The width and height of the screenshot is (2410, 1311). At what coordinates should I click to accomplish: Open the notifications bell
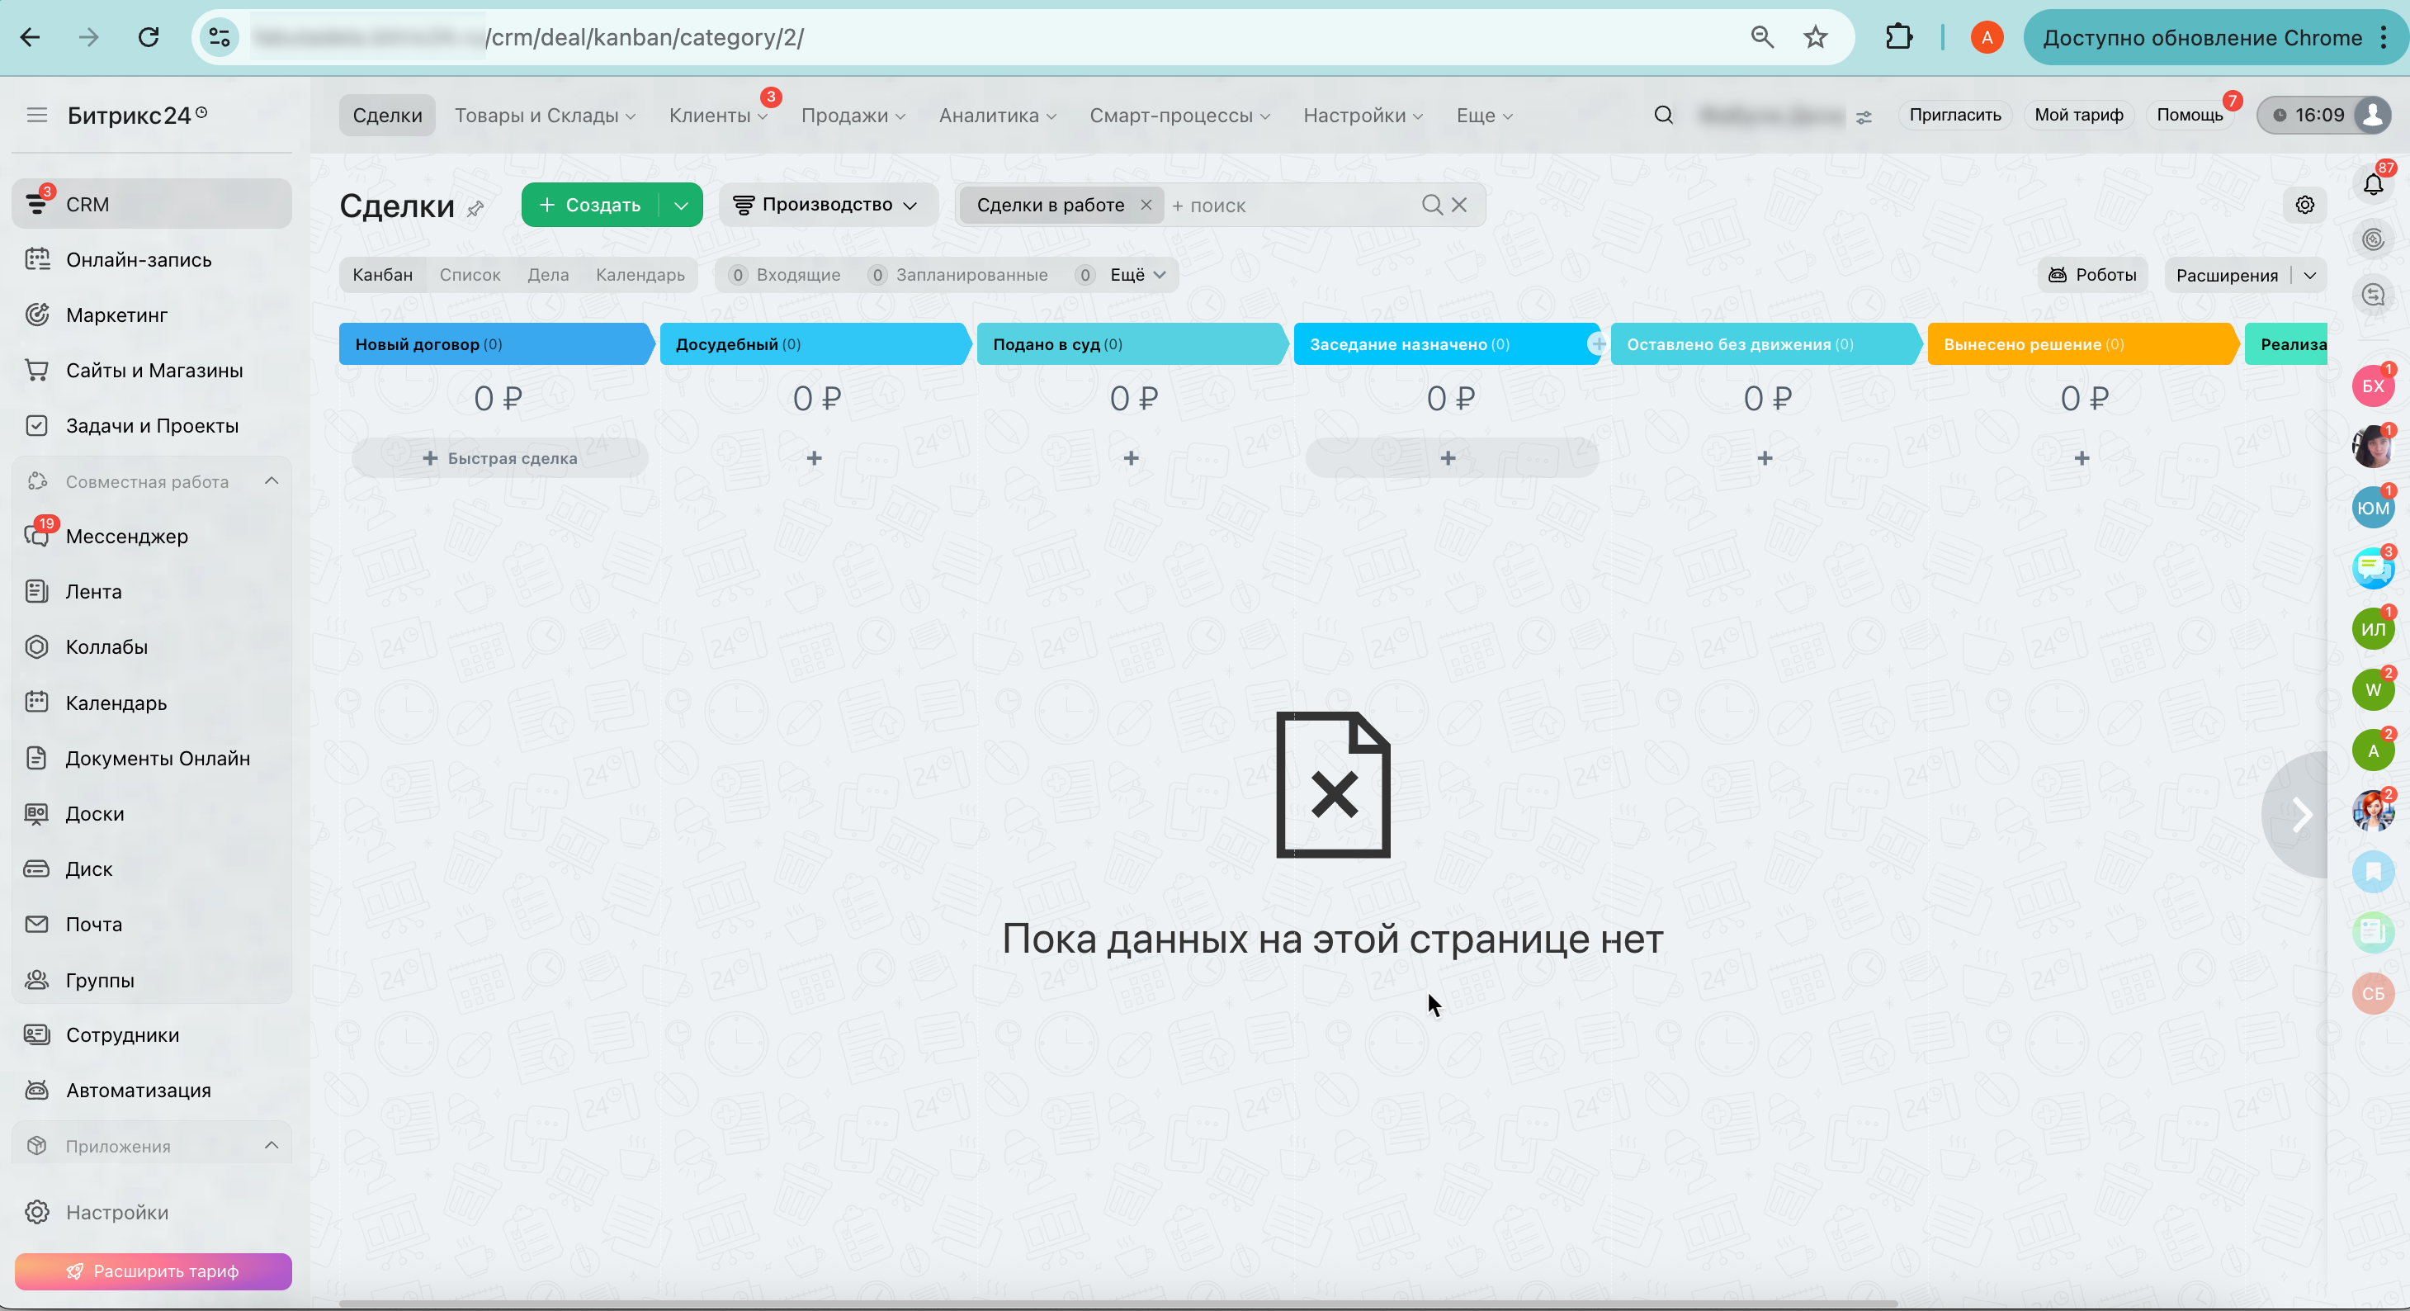pyautogui.click(x=2374, y=184)
